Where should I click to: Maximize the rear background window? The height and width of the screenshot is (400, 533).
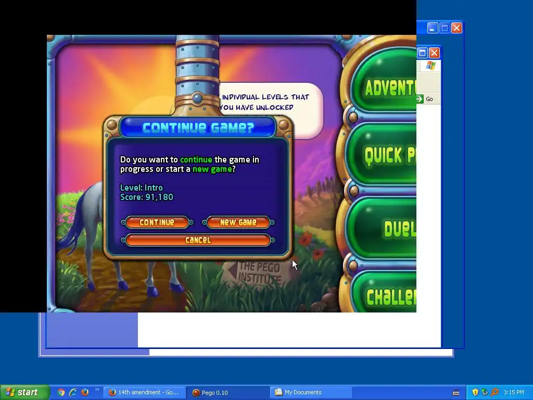[445, 28]
